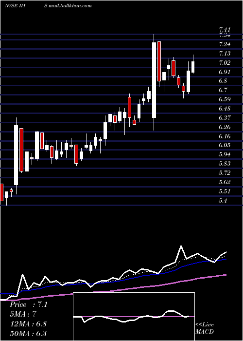
Task: Select the 5.83 price axis label
Action: (x=225, y=164)
